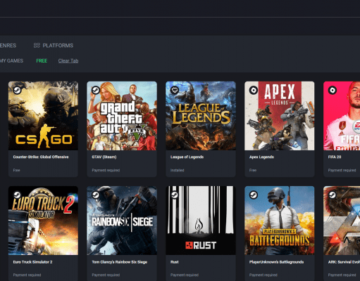
Task: Click the Steam badge on Euro Truck Simulator 2
Action: click(x=17, y=195)
